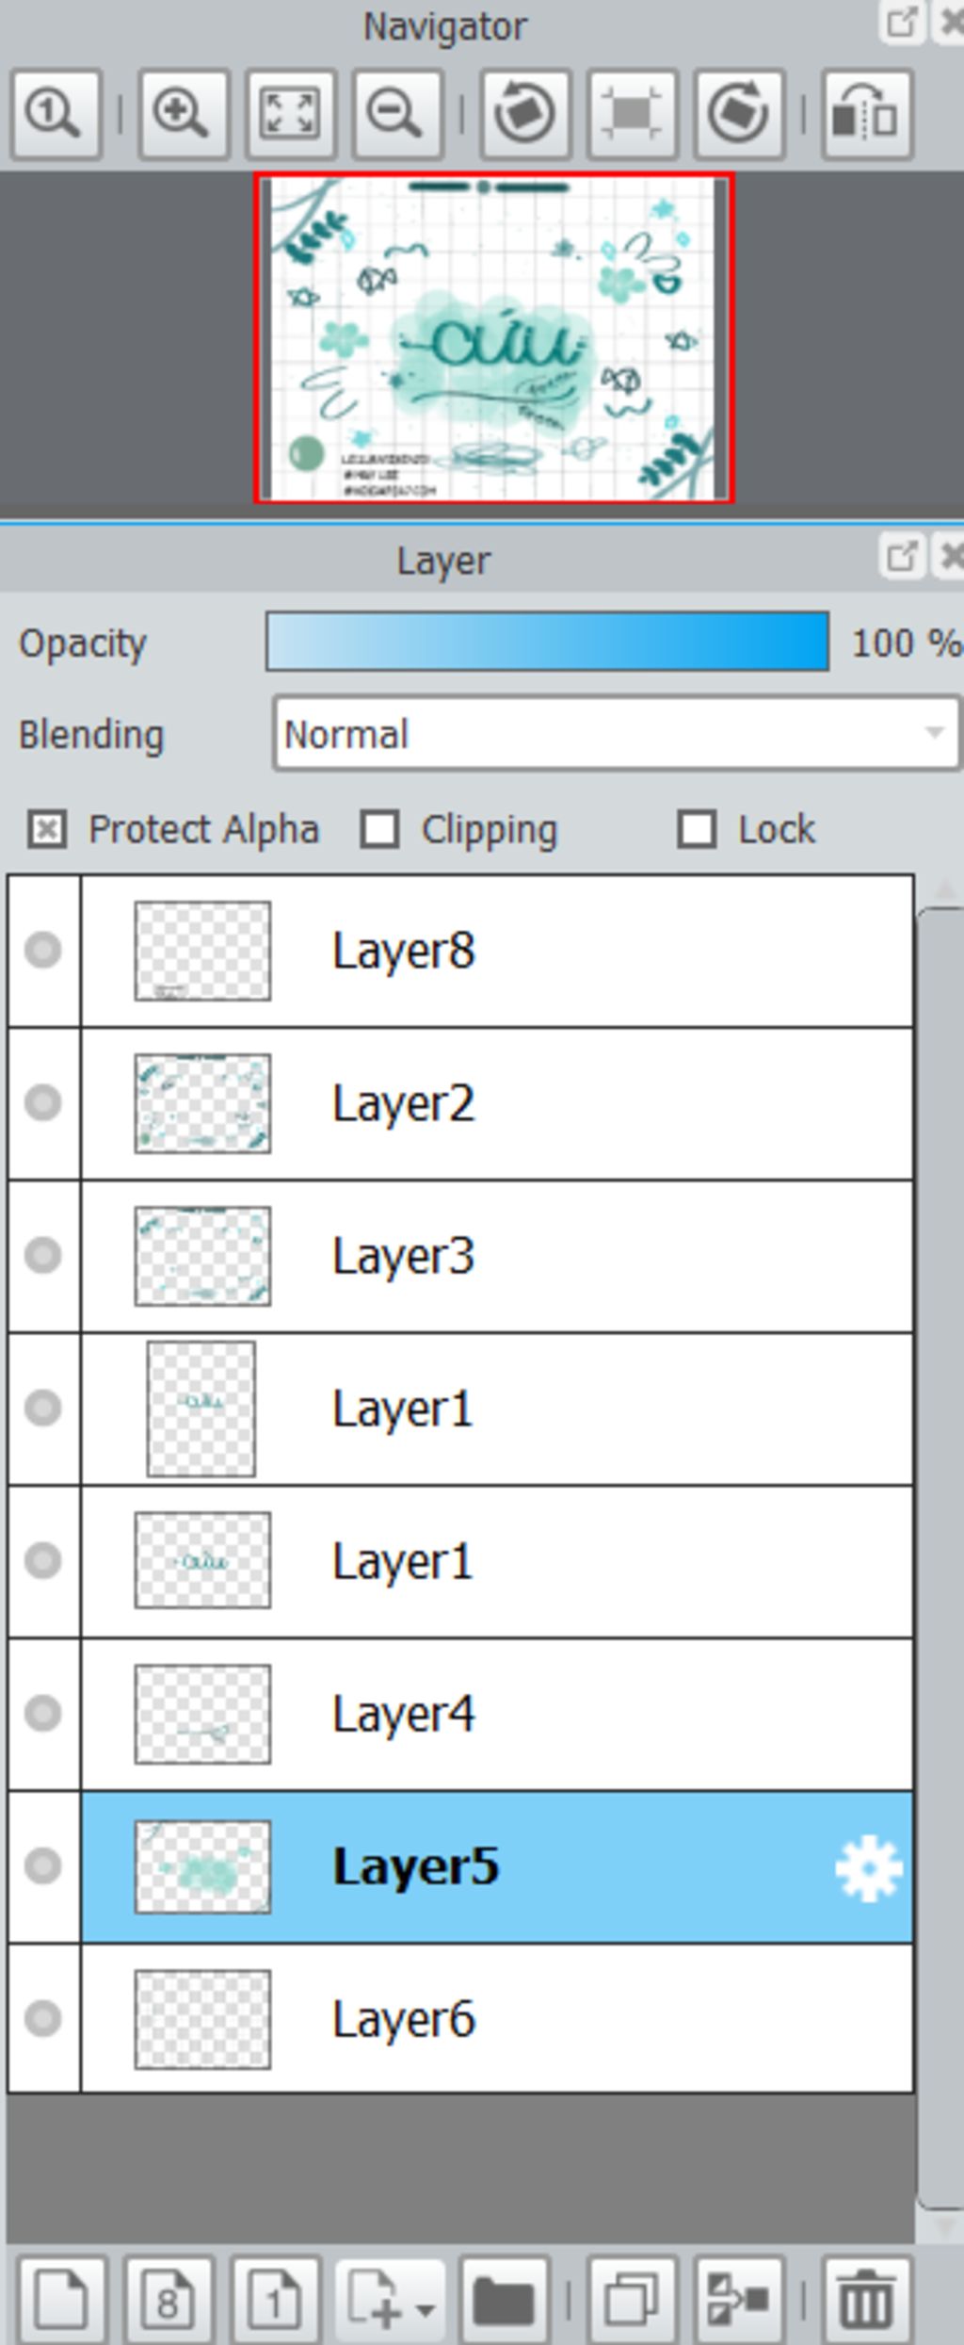This screenshot has height=2345, width=964.
Task: Enable the layer Lock checkbox
Action: [697, 830]
